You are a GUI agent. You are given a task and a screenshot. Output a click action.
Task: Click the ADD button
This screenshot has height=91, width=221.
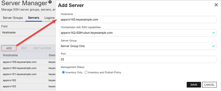tap(9, 48)
